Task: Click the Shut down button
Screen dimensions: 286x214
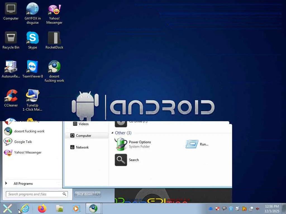Action: click(84, 194)
